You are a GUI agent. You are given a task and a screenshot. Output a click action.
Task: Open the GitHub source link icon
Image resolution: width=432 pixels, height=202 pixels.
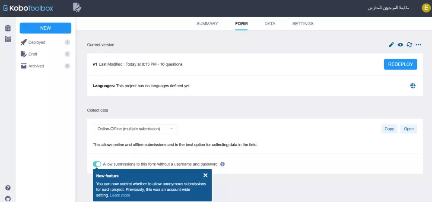[8, 199]
